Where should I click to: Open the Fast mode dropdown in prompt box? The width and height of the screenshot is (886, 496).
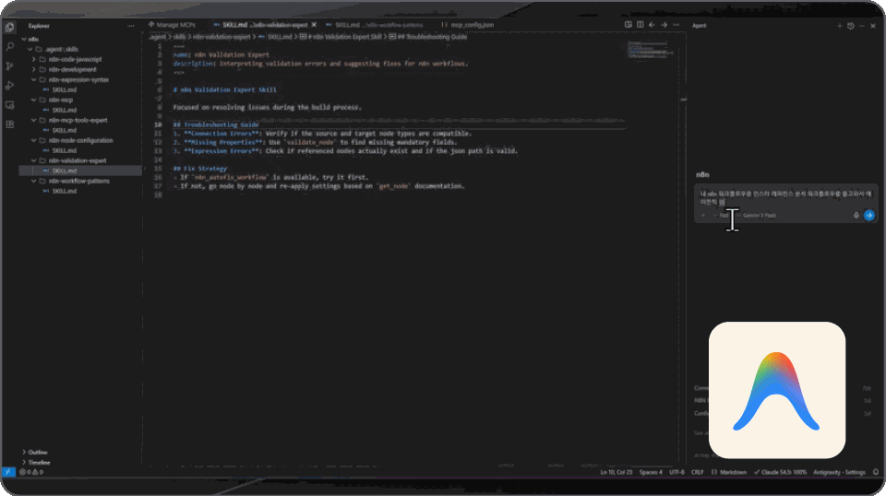click(722, 216)
